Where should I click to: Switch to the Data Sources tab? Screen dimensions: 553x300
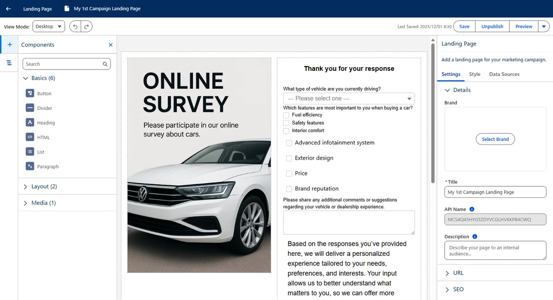(x=504, y=74)
